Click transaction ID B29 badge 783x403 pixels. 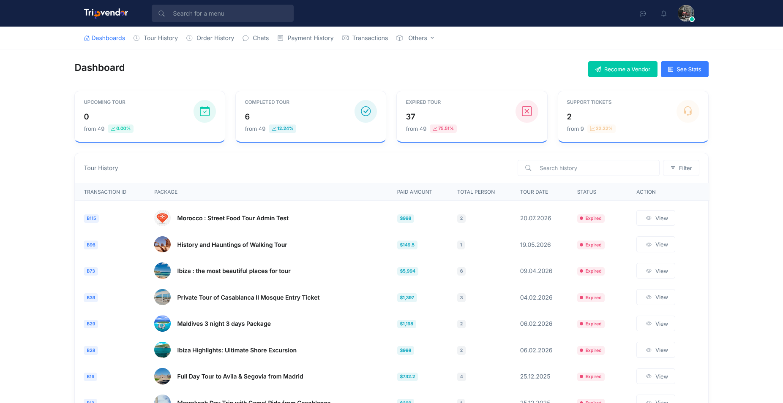(x=91, y=324)
